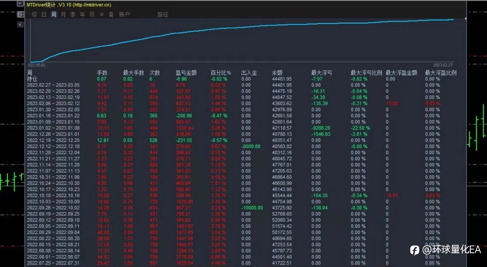Click the 百分比% column header
The width and height of the screenshot is (487, 267).
coord(221,73)
